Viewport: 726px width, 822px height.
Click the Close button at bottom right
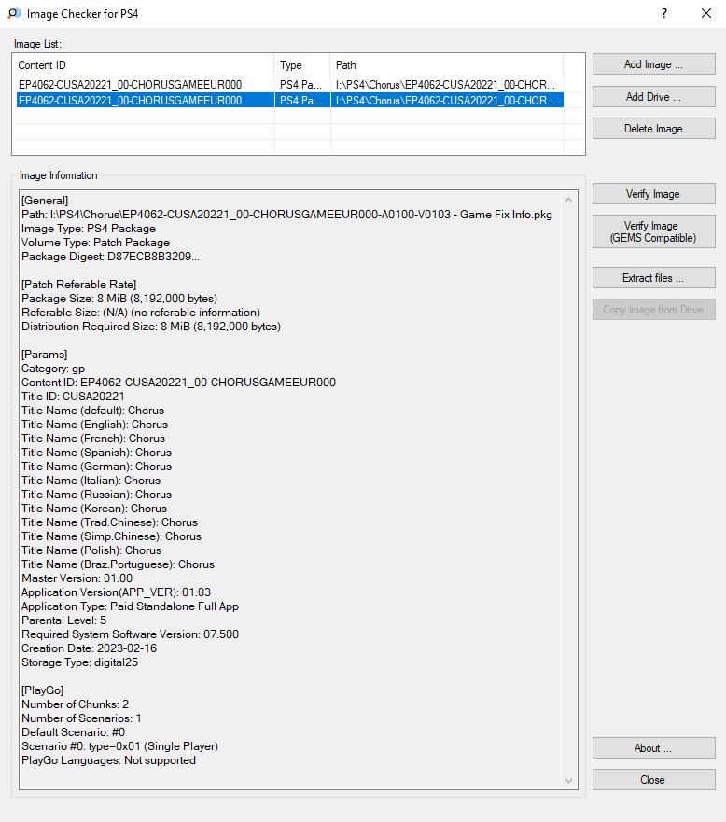[653, 779]
